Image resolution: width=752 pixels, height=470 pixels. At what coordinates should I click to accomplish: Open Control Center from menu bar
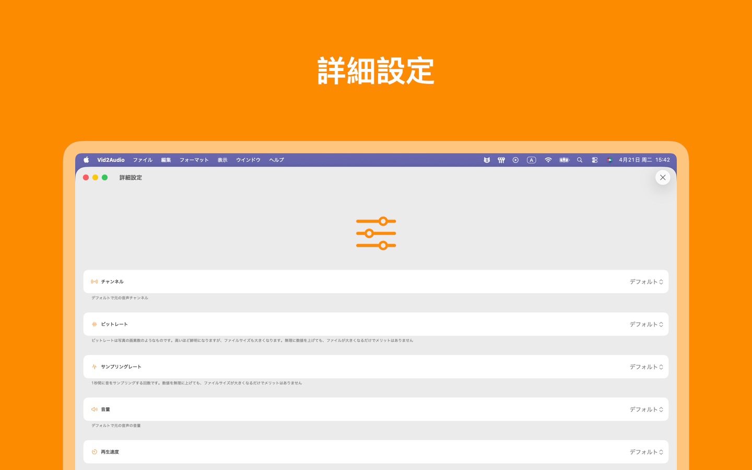tap(594, 160)
